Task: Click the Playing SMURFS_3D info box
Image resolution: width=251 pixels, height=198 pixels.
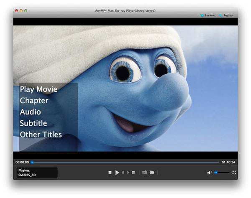Action: click(x=37, y=173)
